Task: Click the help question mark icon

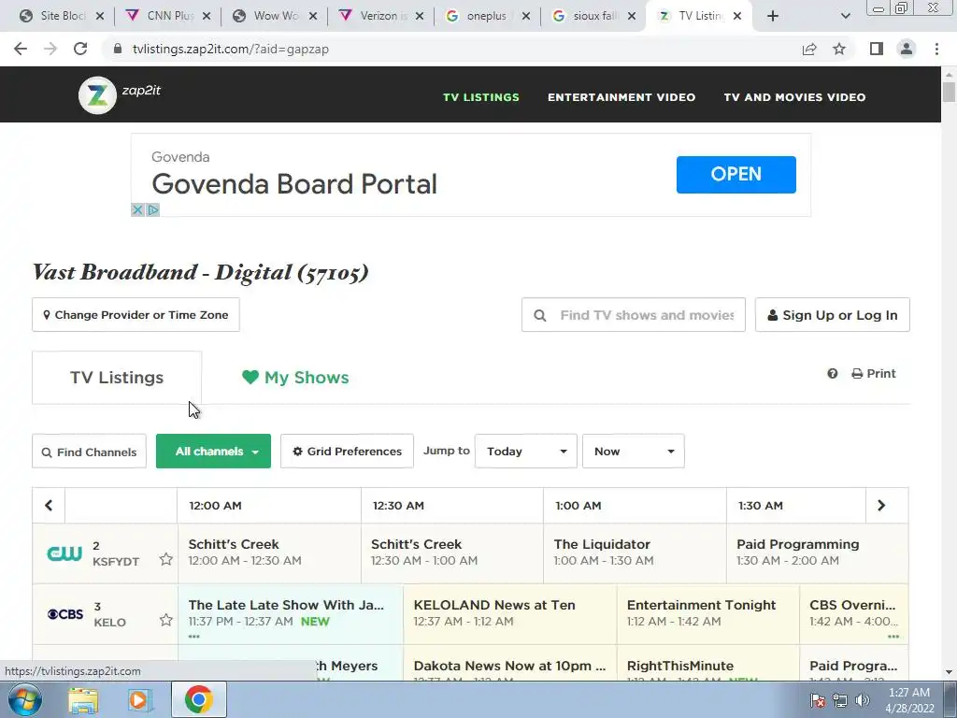Action: point(833,374)
